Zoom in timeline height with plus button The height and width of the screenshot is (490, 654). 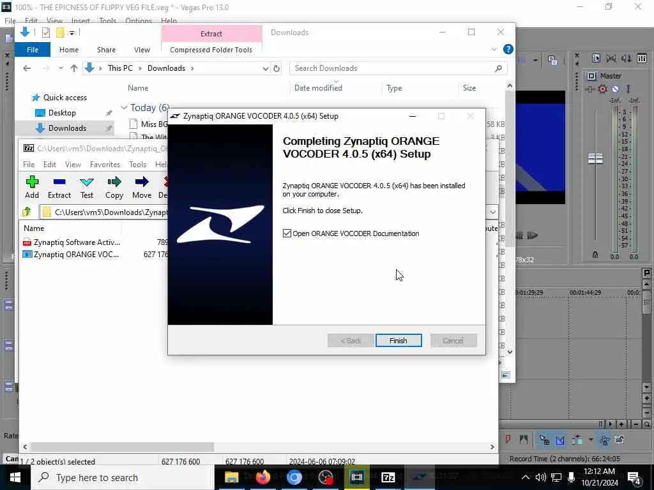pos(646,398)
